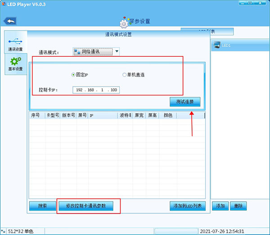Click the 屏参设置 gear icon
Viewport: 270px width, 235px height.
pyautogui.click(x=124, y=23)
